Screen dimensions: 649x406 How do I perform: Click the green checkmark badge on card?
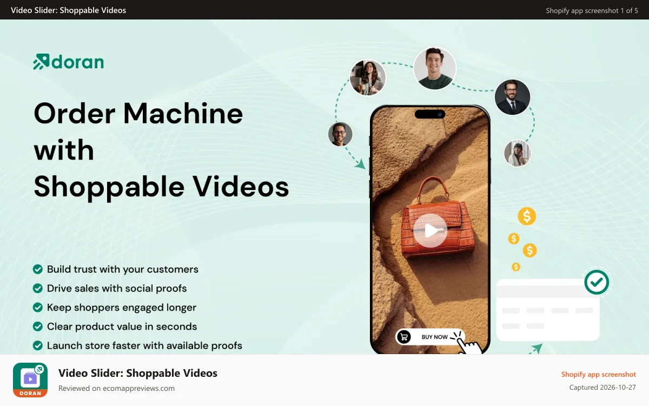(597, 281)
